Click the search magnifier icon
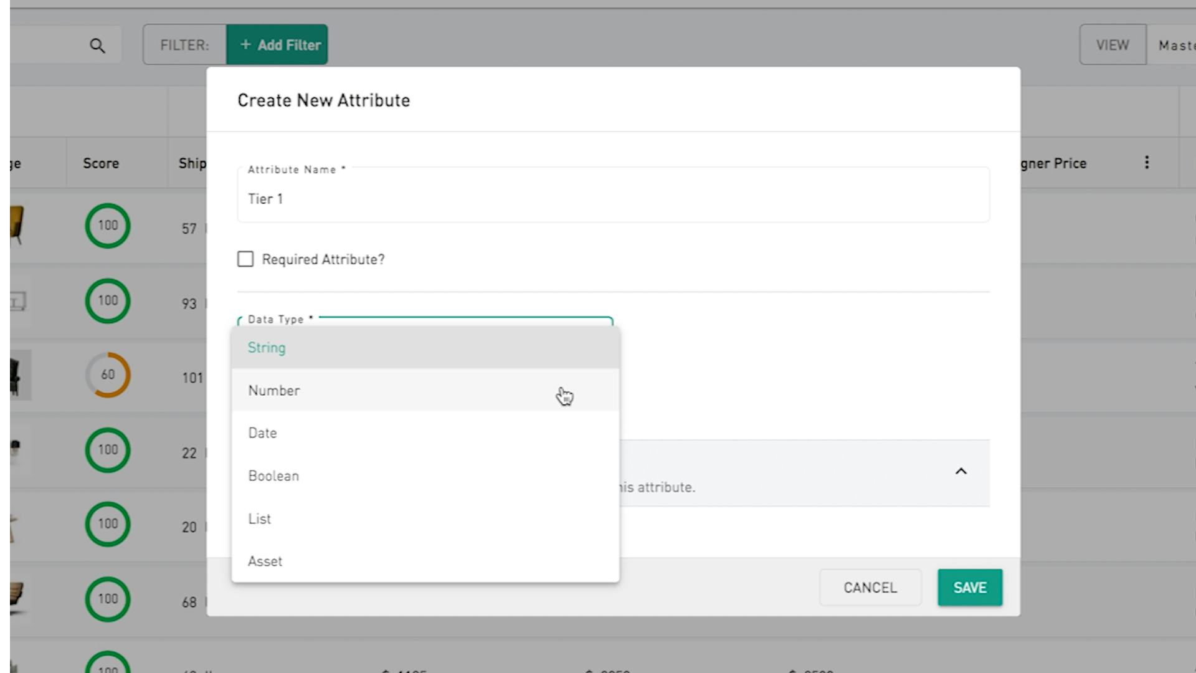The width and height of the screenshot is (1196, 673). (98, 44)
